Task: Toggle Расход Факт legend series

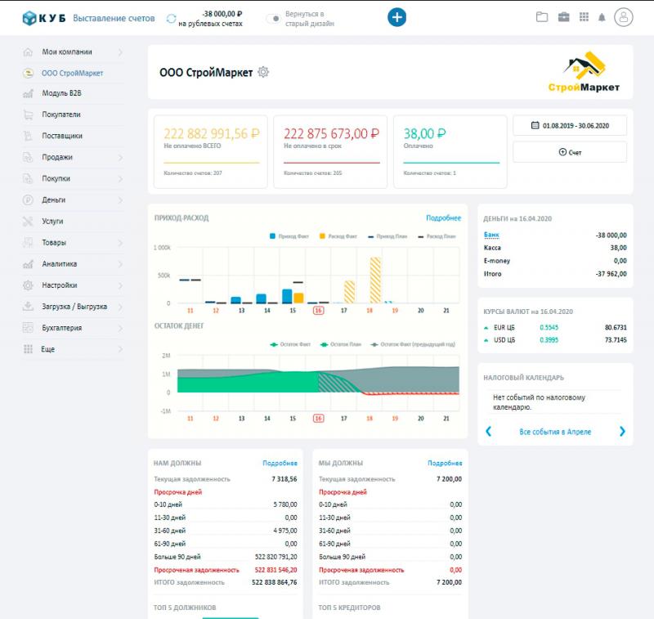Action: [337, 235]
